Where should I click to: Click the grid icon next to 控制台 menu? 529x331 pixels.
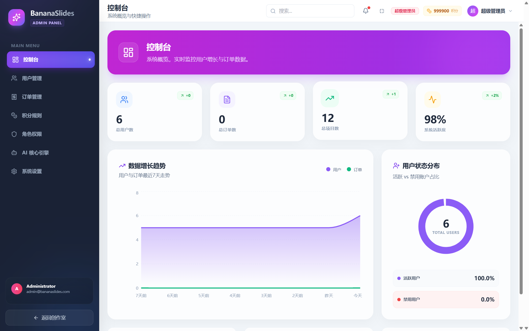click(x=15, y=60)
